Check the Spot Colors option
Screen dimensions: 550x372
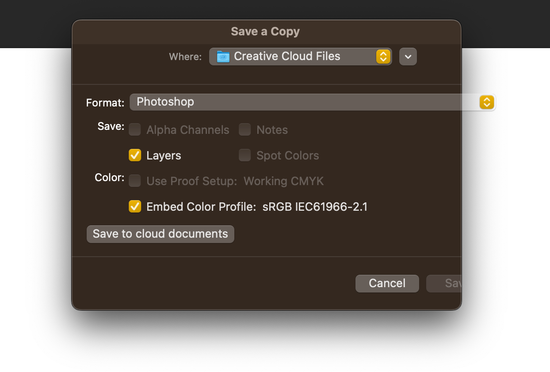[x=245, y=155]
